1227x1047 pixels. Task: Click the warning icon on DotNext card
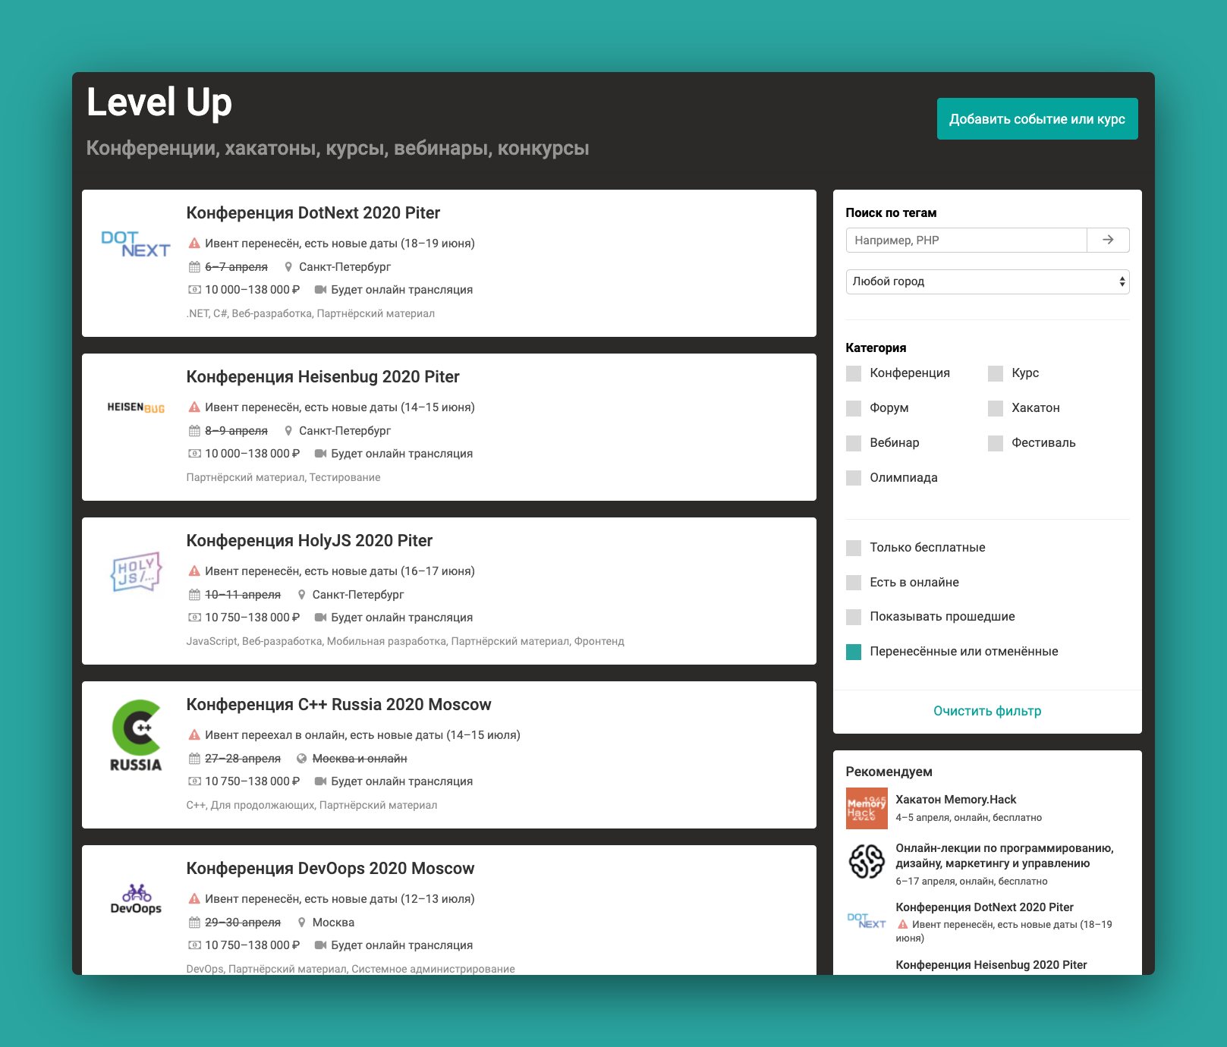click(x=194, y=244)
